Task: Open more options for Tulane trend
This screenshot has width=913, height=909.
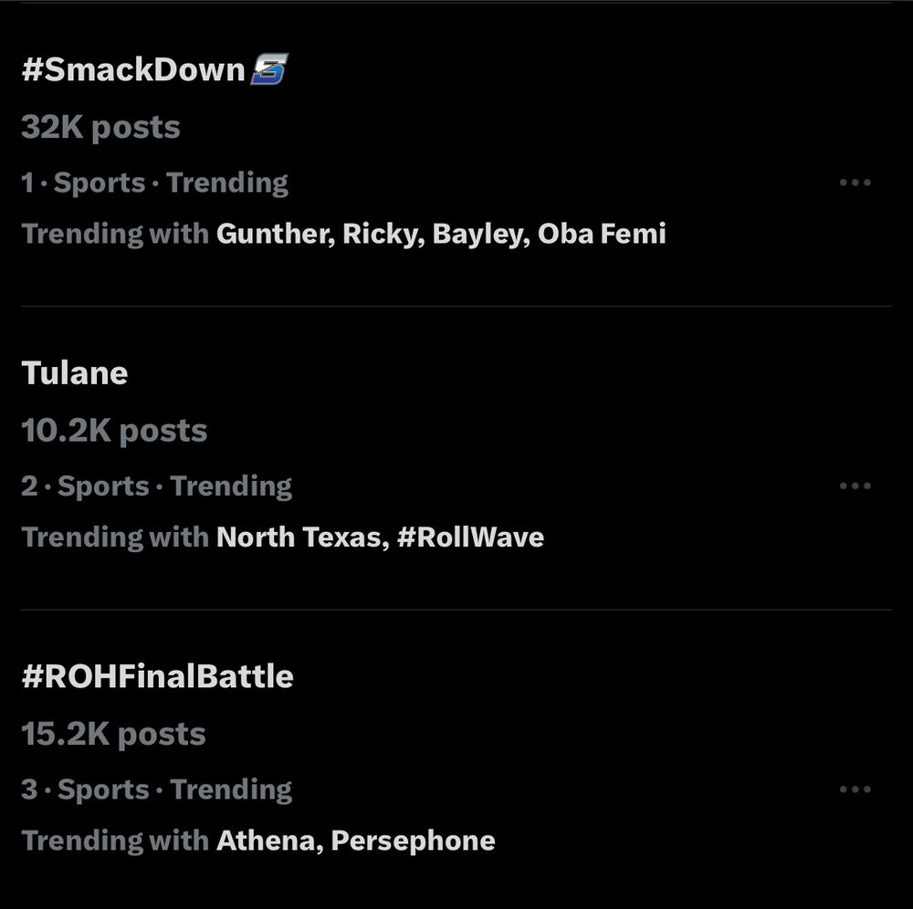Action: point(855,486)
